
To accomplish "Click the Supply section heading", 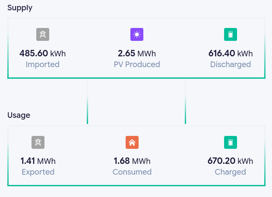I will (x=20, y=8).
